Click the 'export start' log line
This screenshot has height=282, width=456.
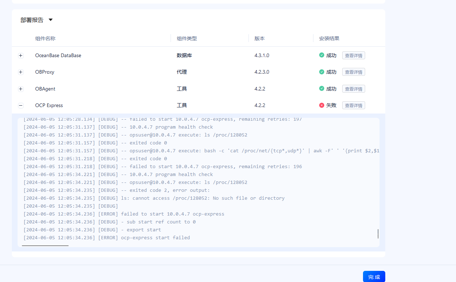(x=92, y=230)
